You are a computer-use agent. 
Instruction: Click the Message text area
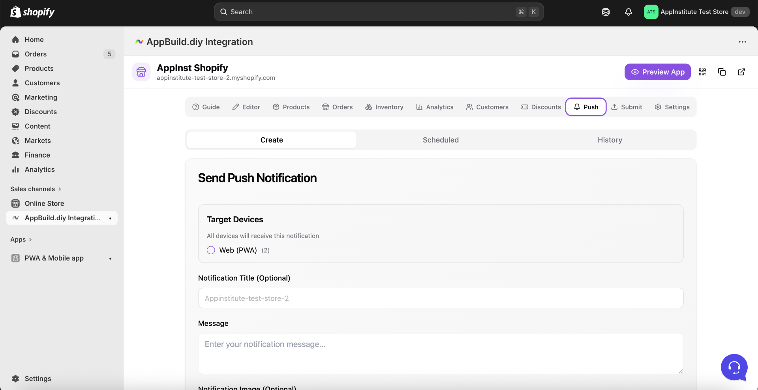[441, 354]
